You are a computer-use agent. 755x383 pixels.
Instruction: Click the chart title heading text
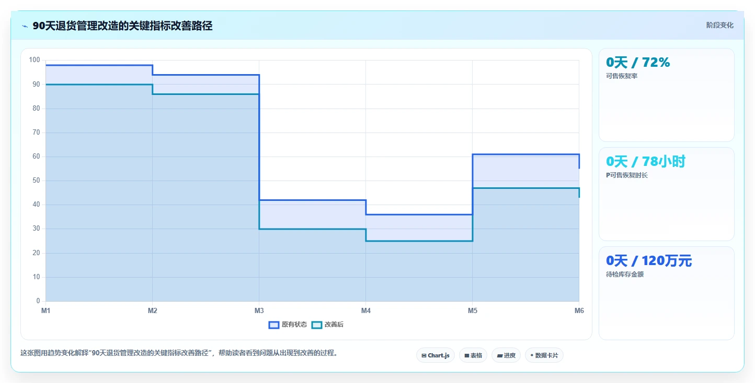click(122, 26)
